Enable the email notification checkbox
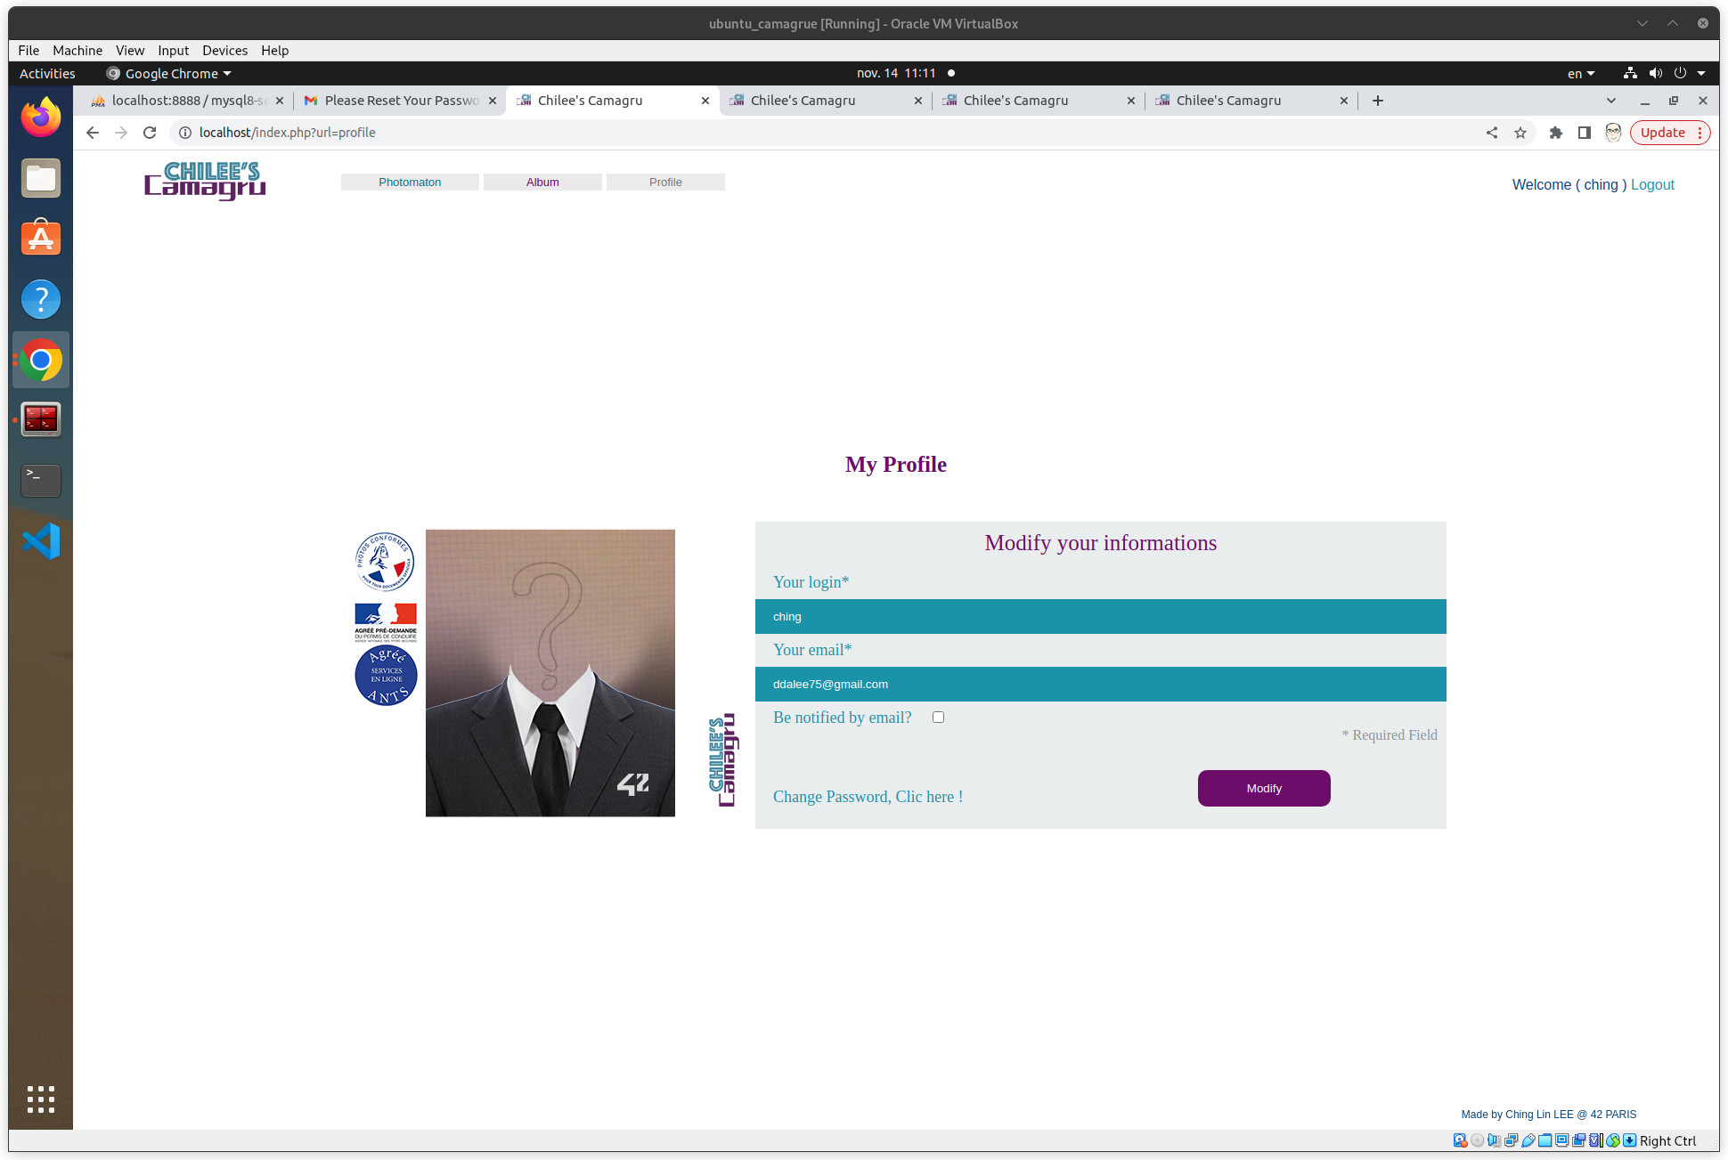Viewport: 1728px width, 1160px height. 938,718
